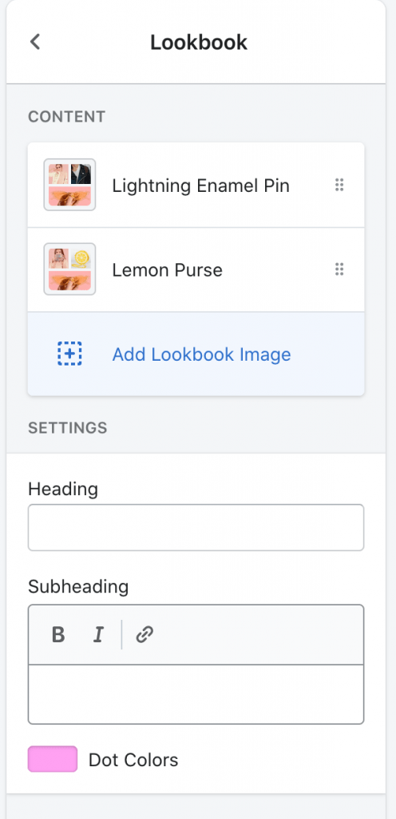396x819 pixels.
Task: Toggle bold formatting in Subheading editor
Action: pyautogui.click(x=58, y=634)
